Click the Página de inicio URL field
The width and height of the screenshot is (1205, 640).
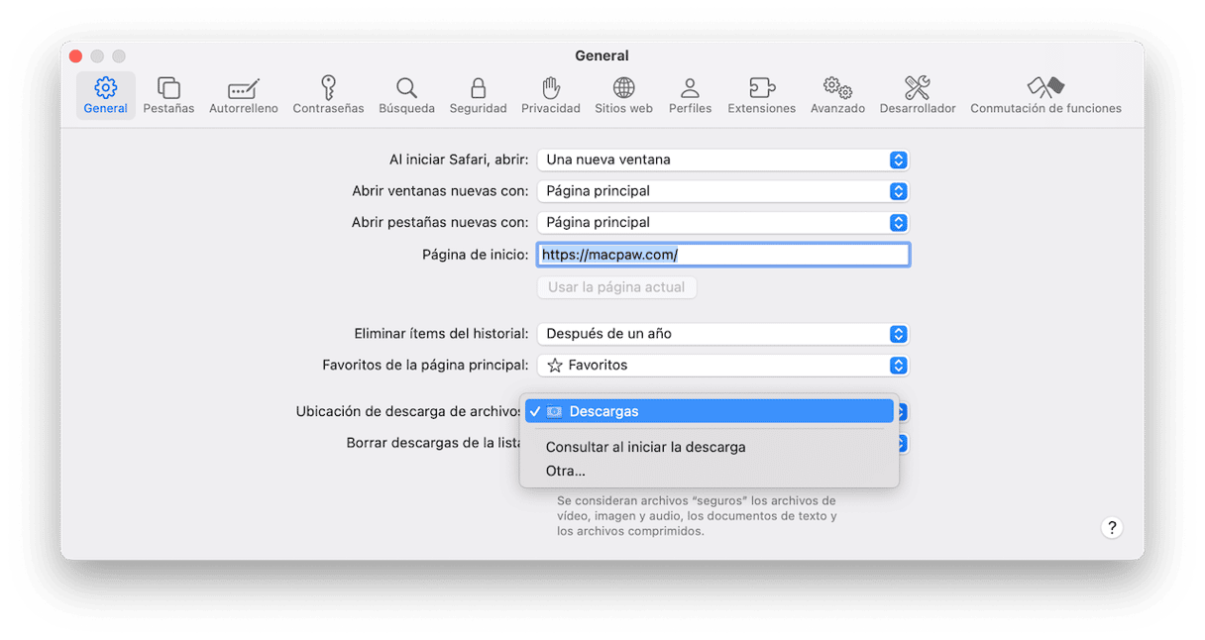tap(722, 255)
